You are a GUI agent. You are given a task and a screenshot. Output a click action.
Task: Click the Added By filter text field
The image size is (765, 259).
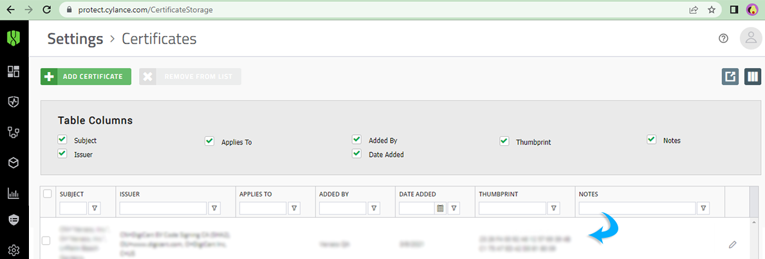pyautogui.click(x=342, y=208)
